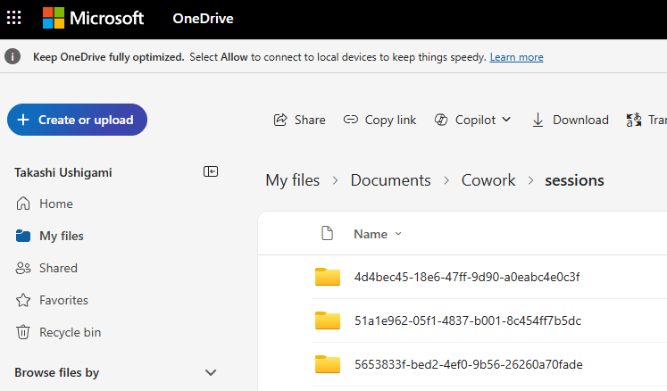Open the Learn more link
This screenshot has width=667, height=391.
516,57
